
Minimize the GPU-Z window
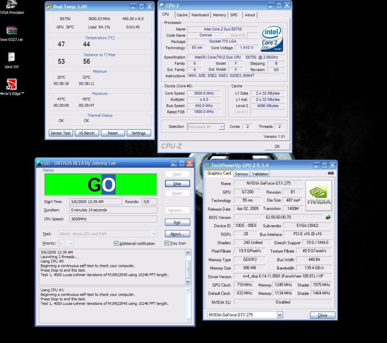pos(316,165)
